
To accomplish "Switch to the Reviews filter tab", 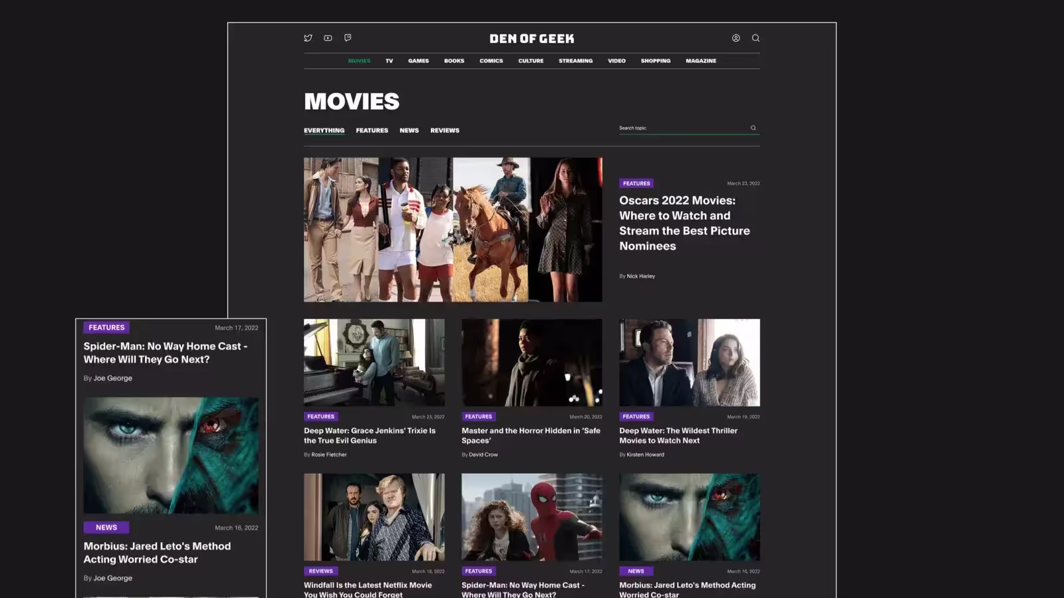I will click(x=444, y=130).
